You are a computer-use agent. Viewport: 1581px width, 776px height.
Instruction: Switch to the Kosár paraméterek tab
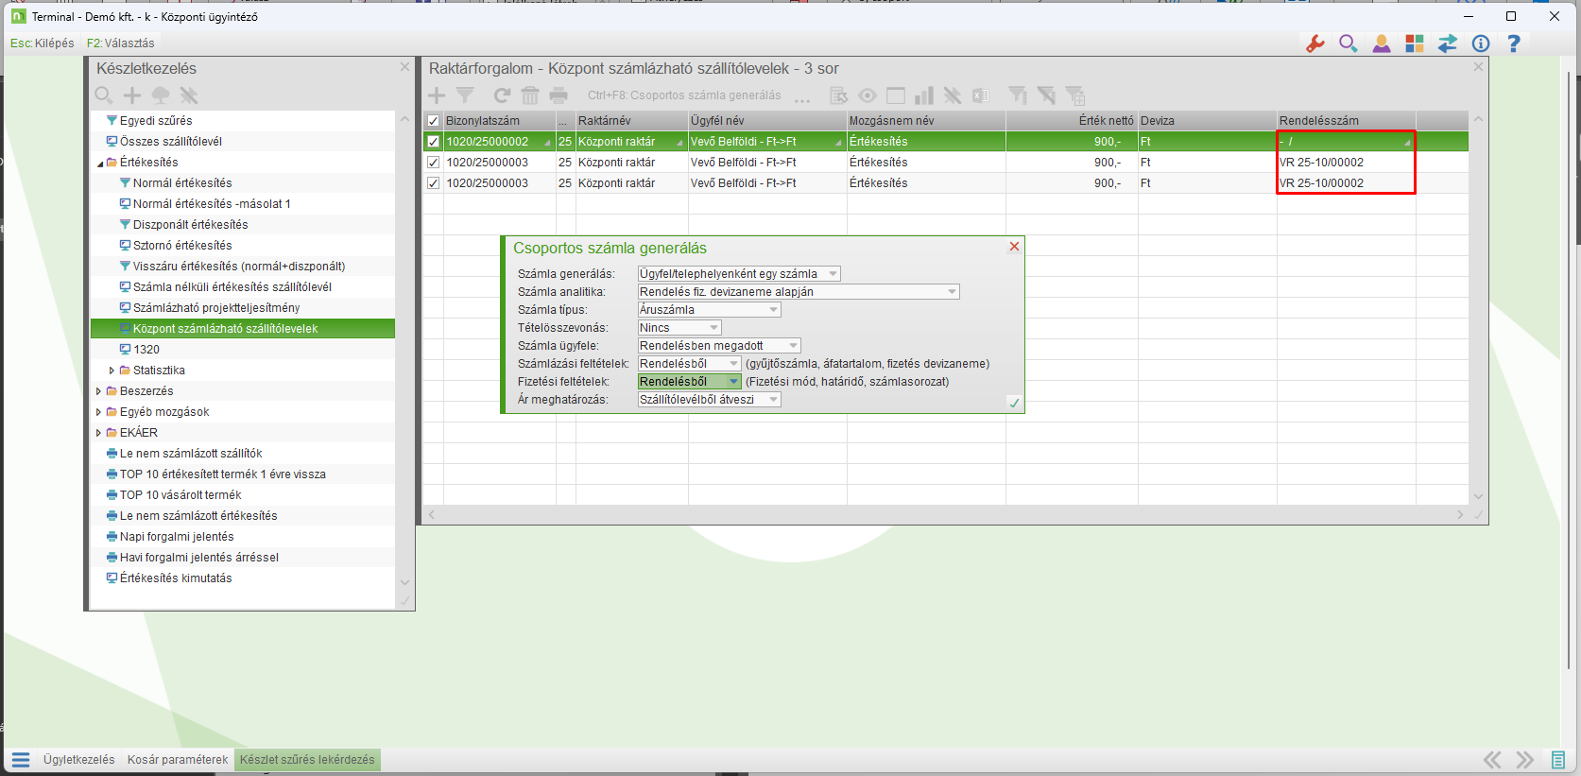coord(178,760)
